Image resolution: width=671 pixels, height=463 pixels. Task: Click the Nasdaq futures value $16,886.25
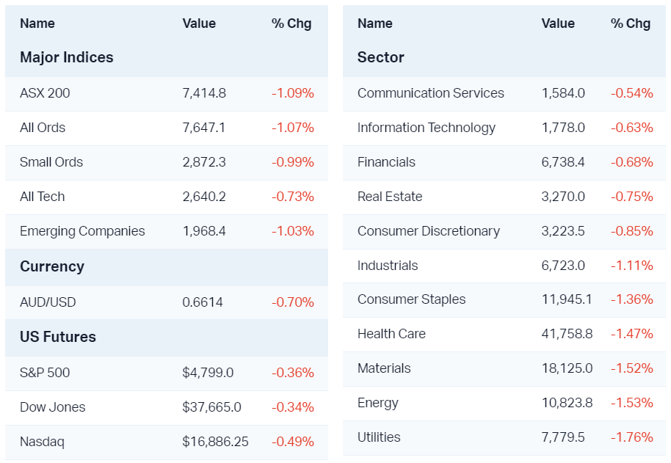[x=215, y=442]
